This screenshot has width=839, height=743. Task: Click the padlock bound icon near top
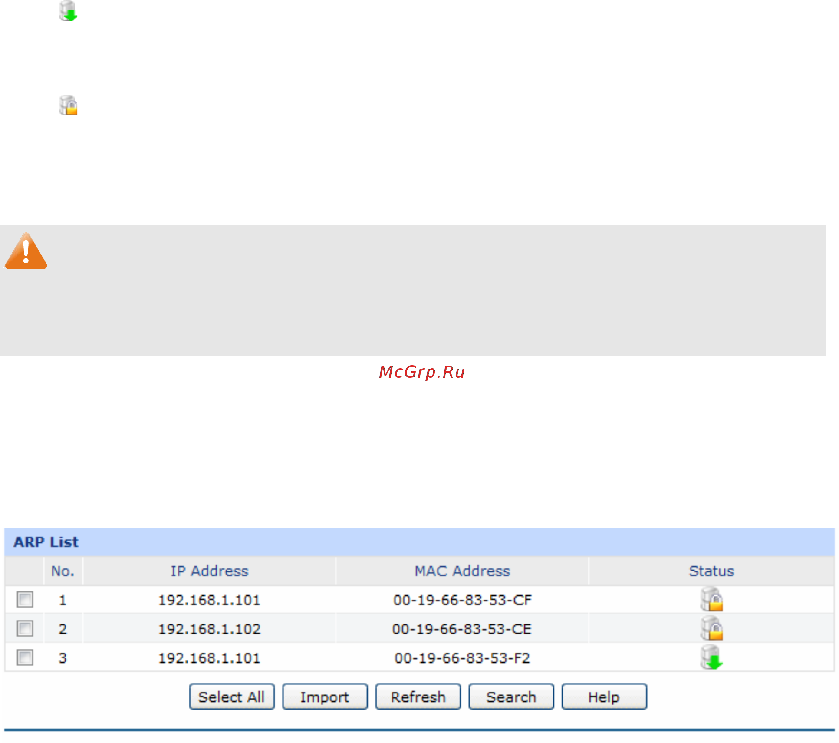tap(68, 105)
